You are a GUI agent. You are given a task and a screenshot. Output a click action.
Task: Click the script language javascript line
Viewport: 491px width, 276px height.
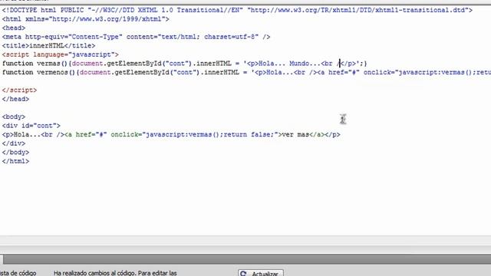pos(61,54)
